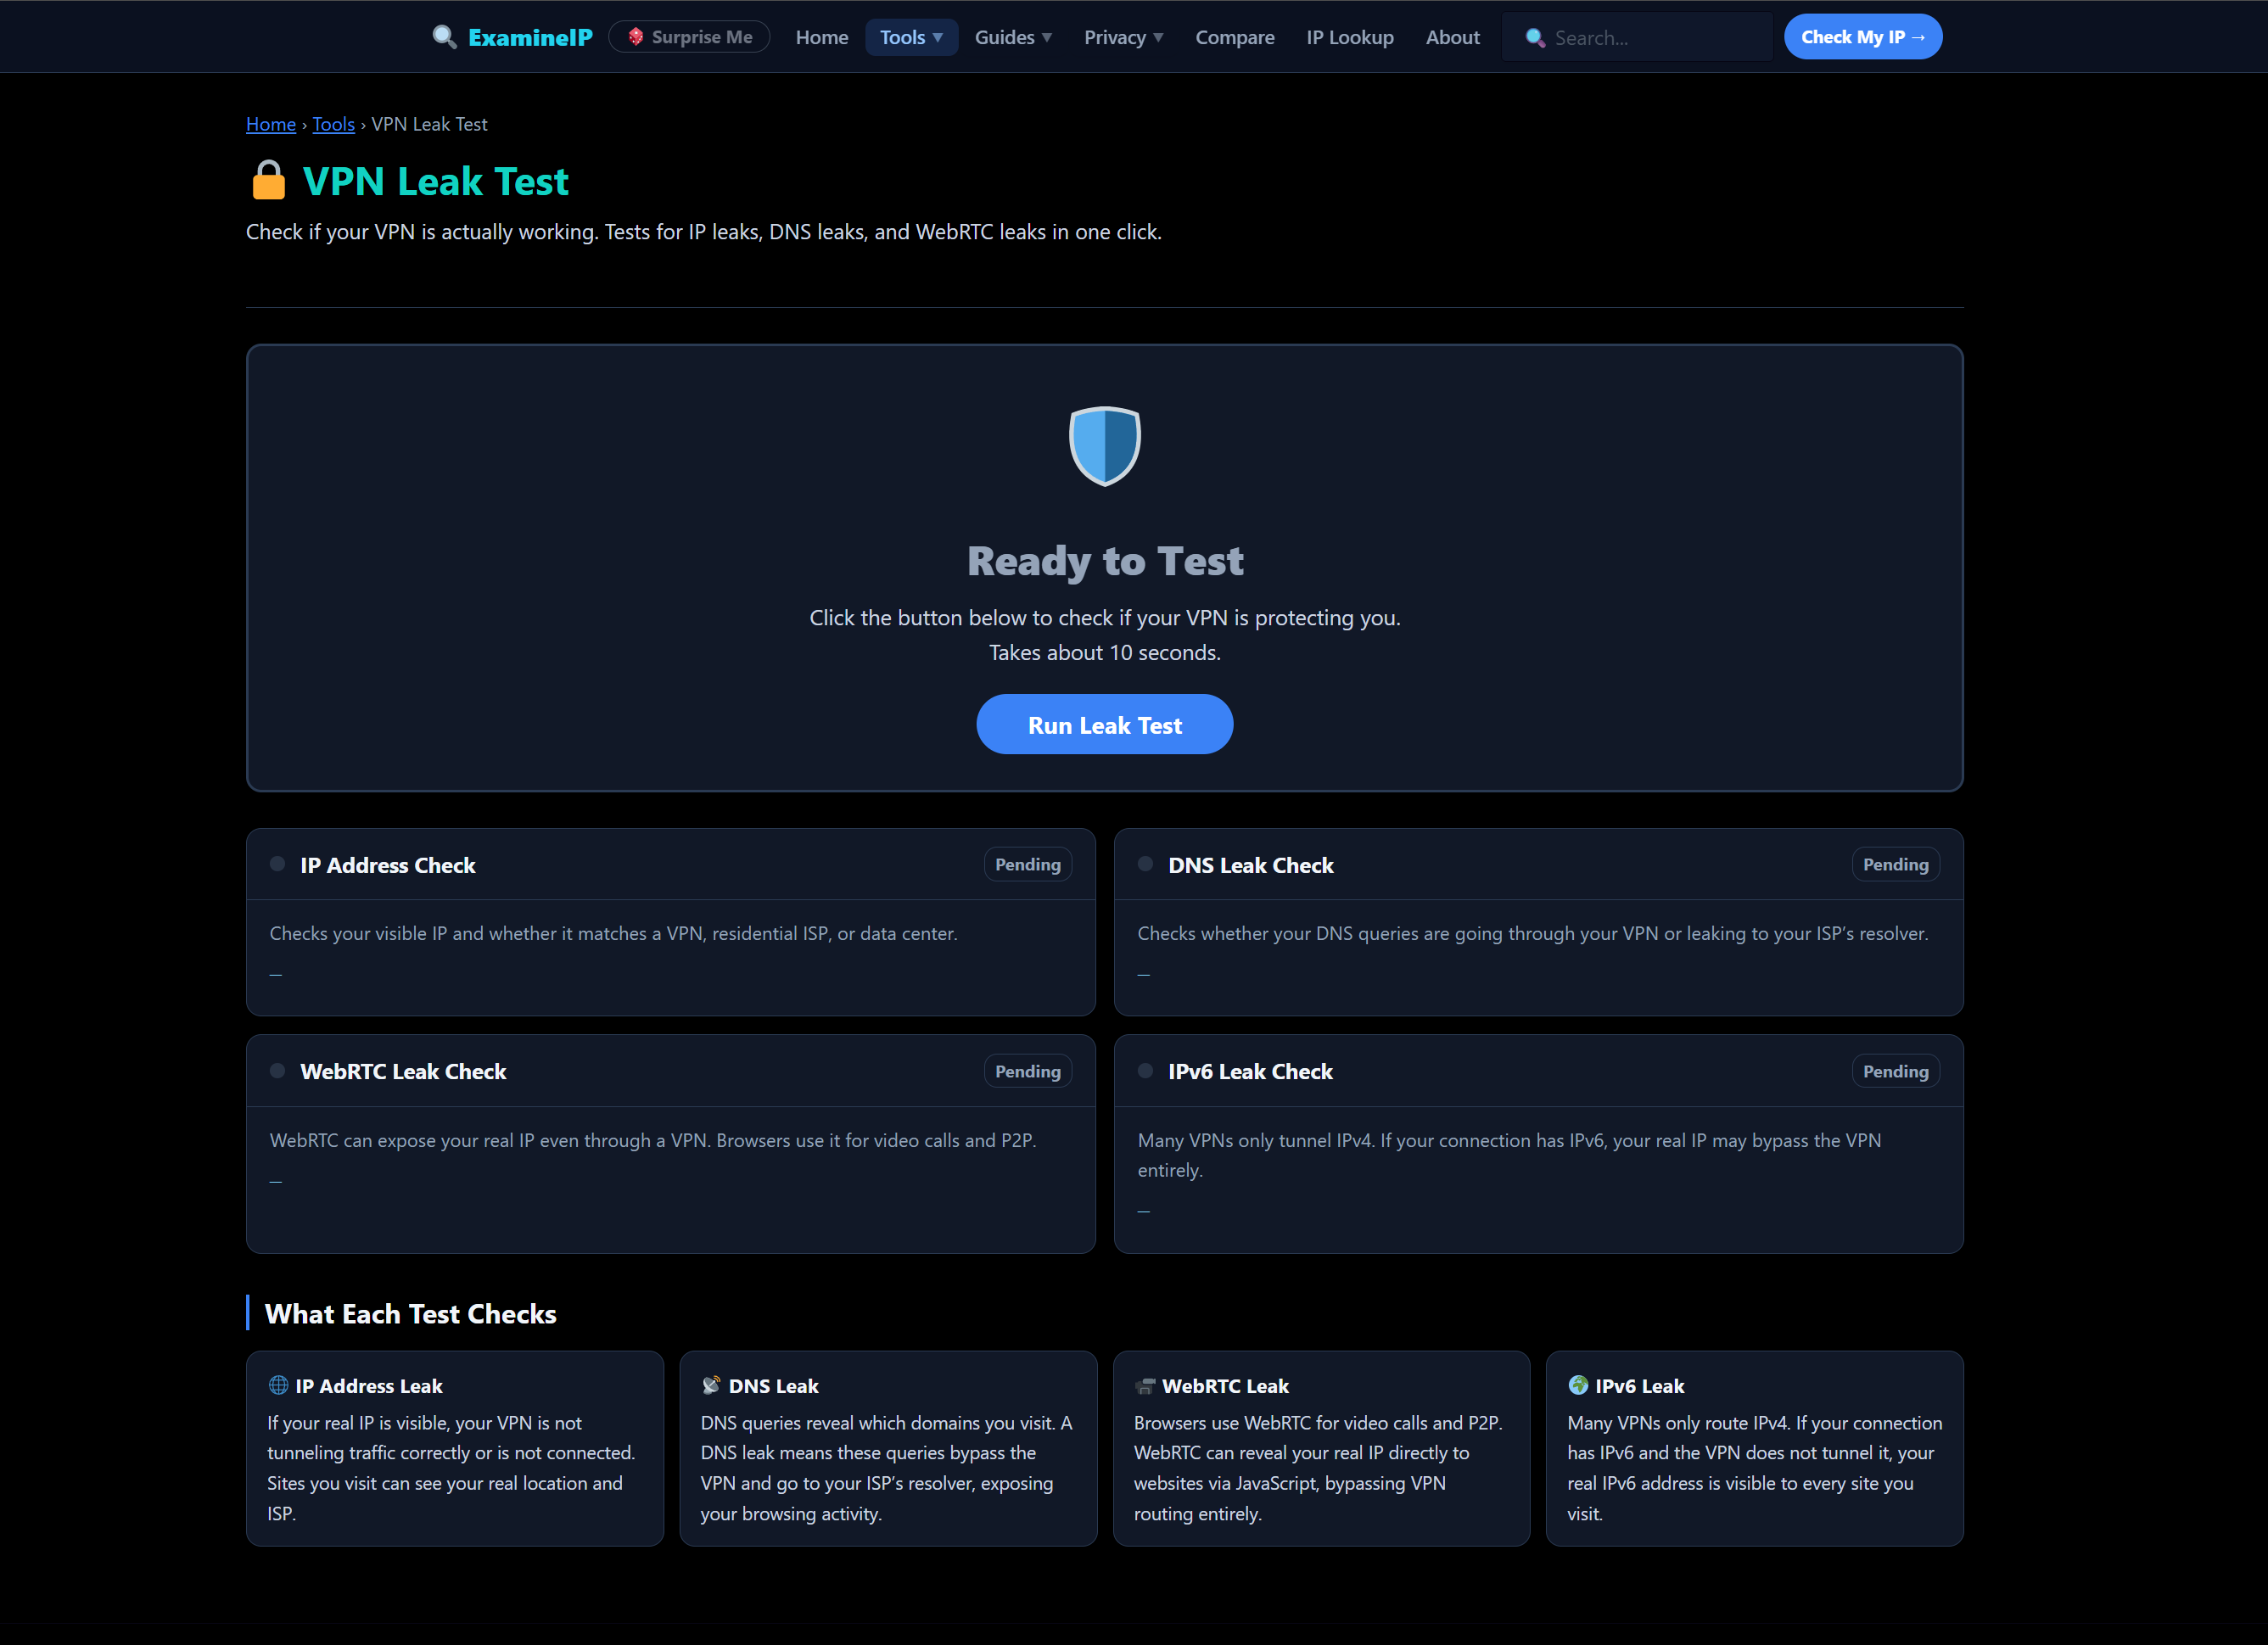Click the blue shield icon

click(1104, 446)
